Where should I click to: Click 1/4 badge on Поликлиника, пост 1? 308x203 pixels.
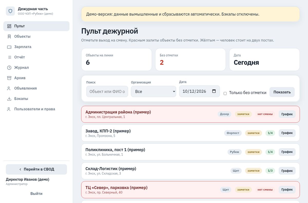coord(270,152)
